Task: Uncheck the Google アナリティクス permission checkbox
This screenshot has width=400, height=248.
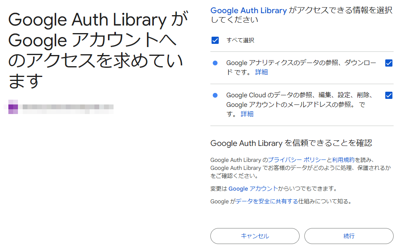Action: [x=389, y=63]
